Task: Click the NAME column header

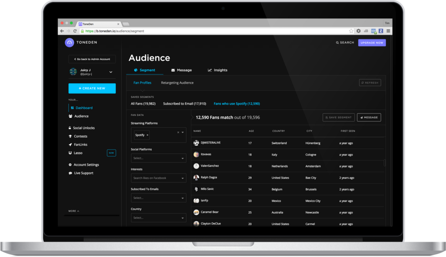Action: coord(197,131)
